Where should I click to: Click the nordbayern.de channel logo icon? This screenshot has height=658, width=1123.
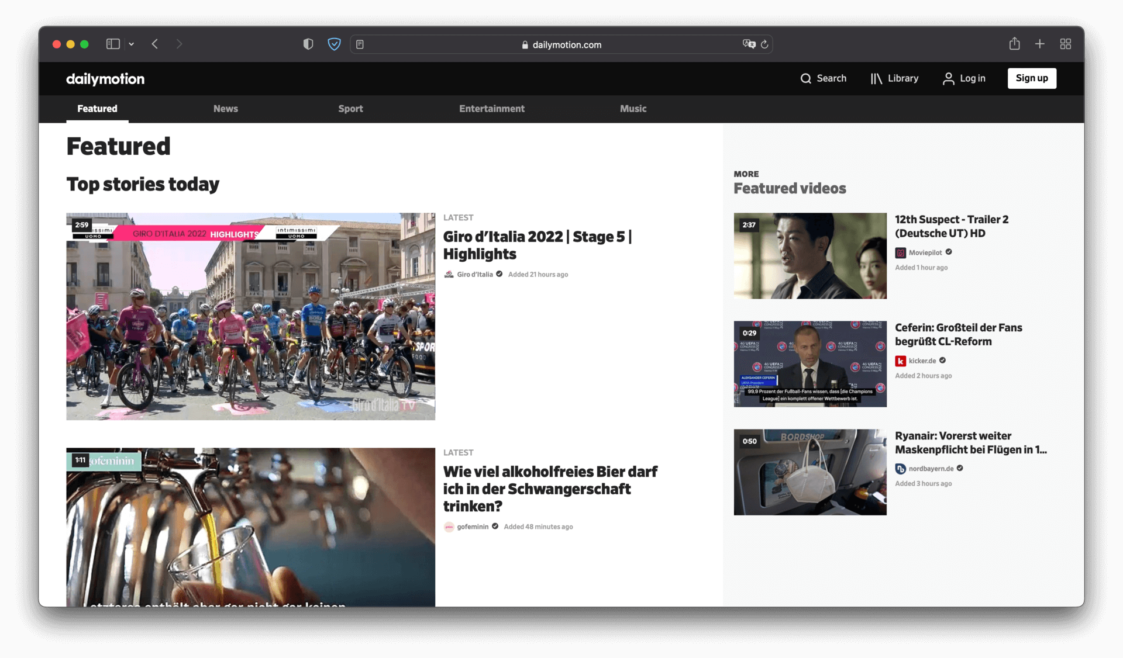pyautogui.click(x=900, y=469)
